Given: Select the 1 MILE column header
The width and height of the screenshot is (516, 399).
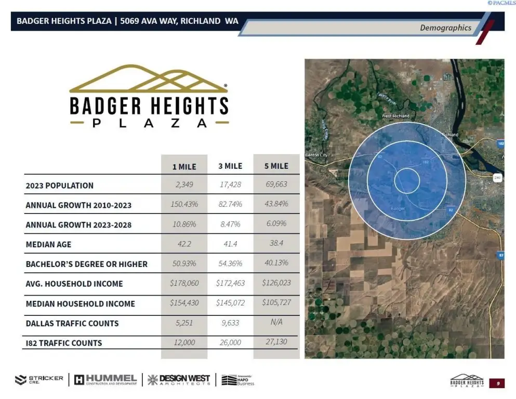Looking at the screenshot, I should tap(184, 167).
